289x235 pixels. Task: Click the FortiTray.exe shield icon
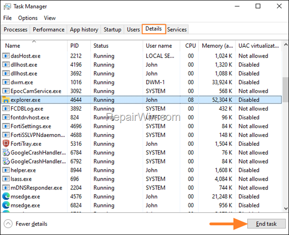[x=6, y=144]
